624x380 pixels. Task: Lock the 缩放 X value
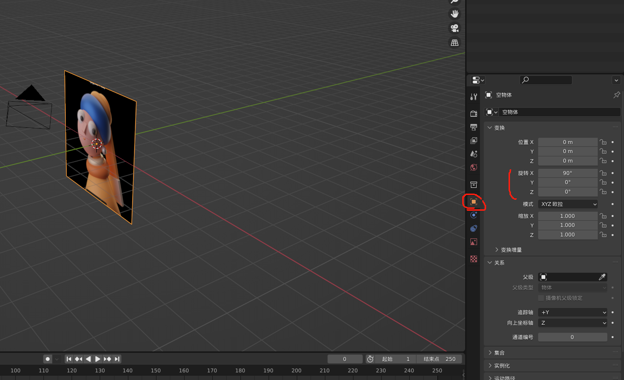(x=603, y=216)
